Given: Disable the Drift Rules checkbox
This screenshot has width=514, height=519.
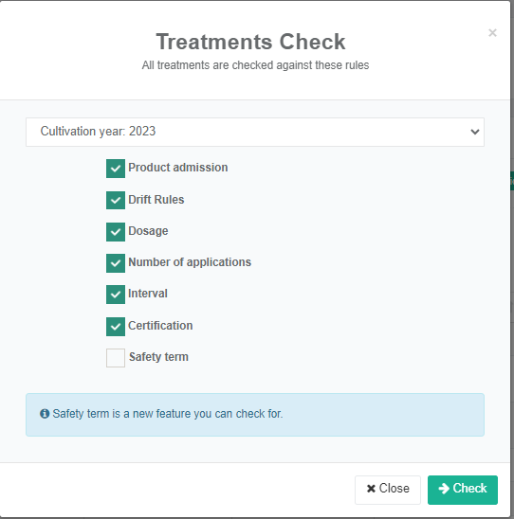Looking at the screenshot, I should (116, 200).
